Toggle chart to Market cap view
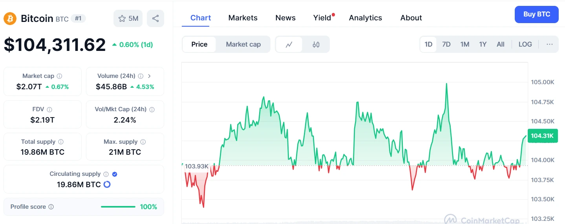The height and width of the screenshot is (224, 565). [x=243, y=44]
